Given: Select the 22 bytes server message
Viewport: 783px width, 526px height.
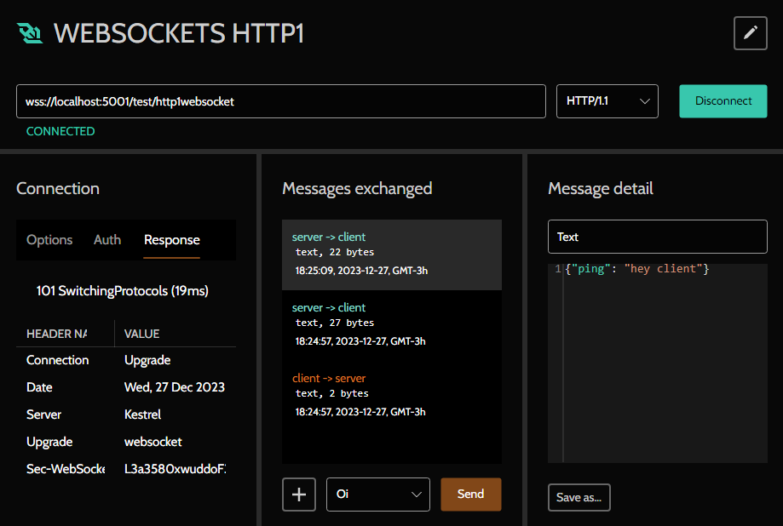Looking at the screenshot, I should pos(391,253).
